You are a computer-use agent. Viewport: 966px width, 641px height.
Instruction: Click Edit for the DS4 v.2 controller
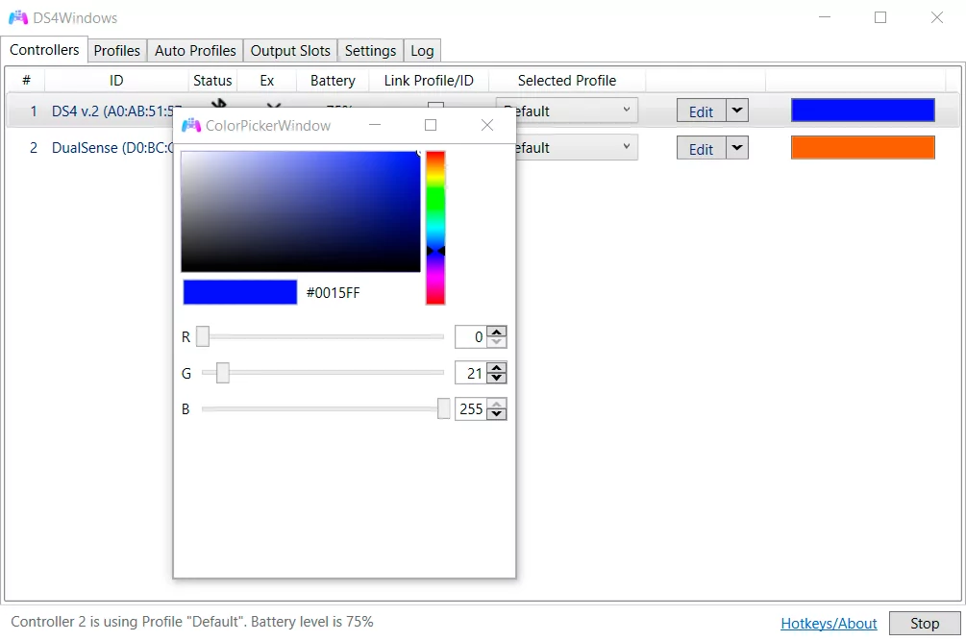[701, 111]
